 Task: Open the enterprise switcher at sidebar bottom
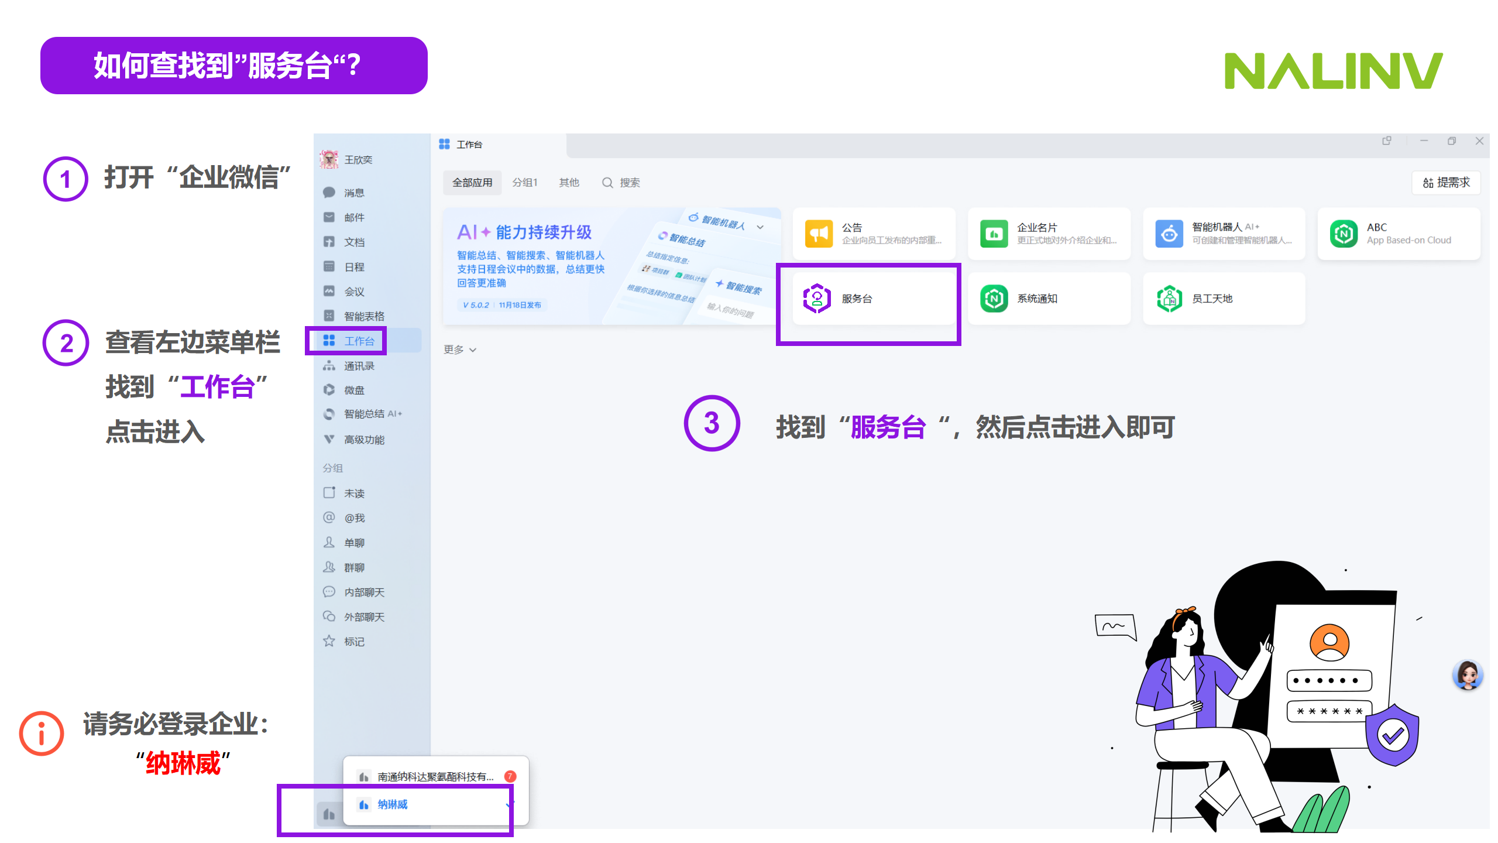click(329, 814)
